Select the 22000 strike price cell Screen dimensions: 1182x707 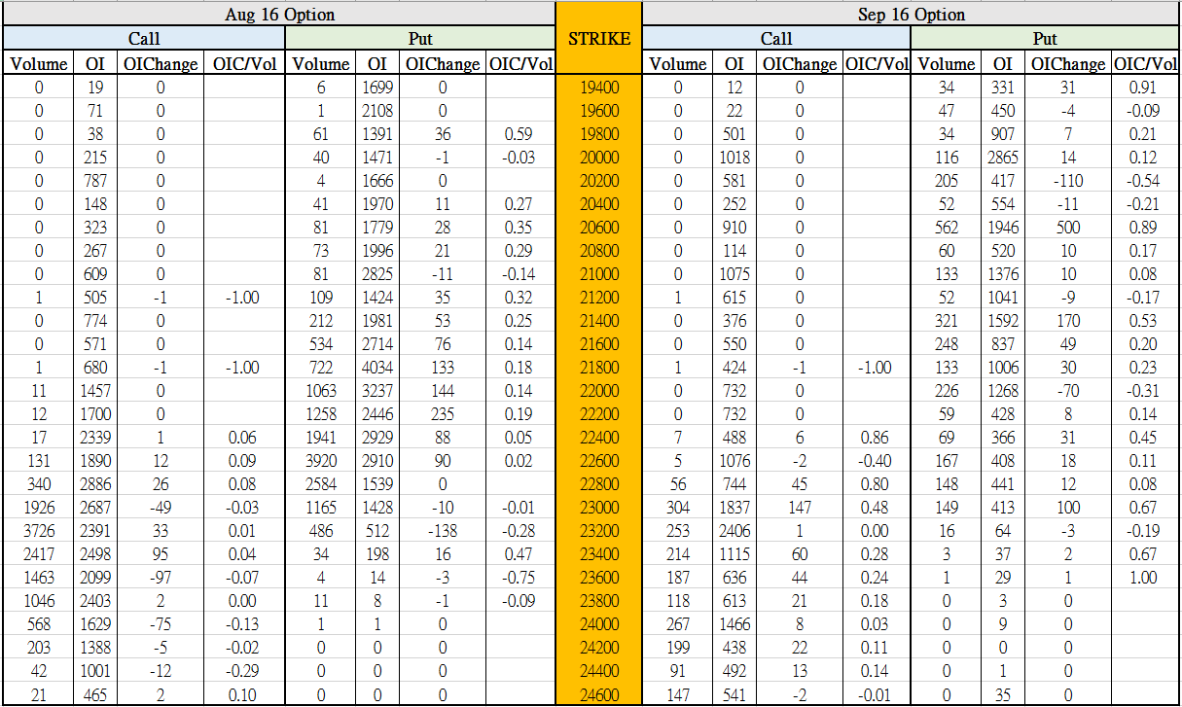point(598,391)
